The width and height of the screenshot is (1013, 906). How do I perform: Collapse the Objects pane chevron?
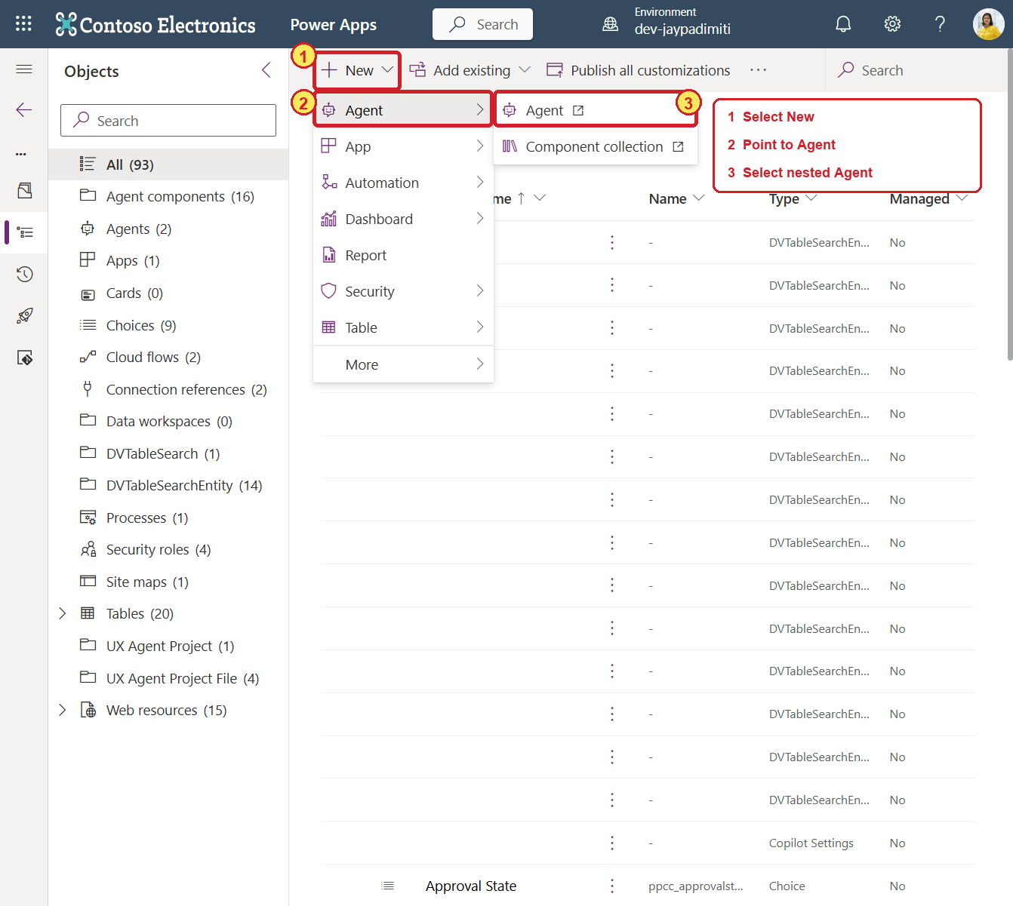coord(266,70)
